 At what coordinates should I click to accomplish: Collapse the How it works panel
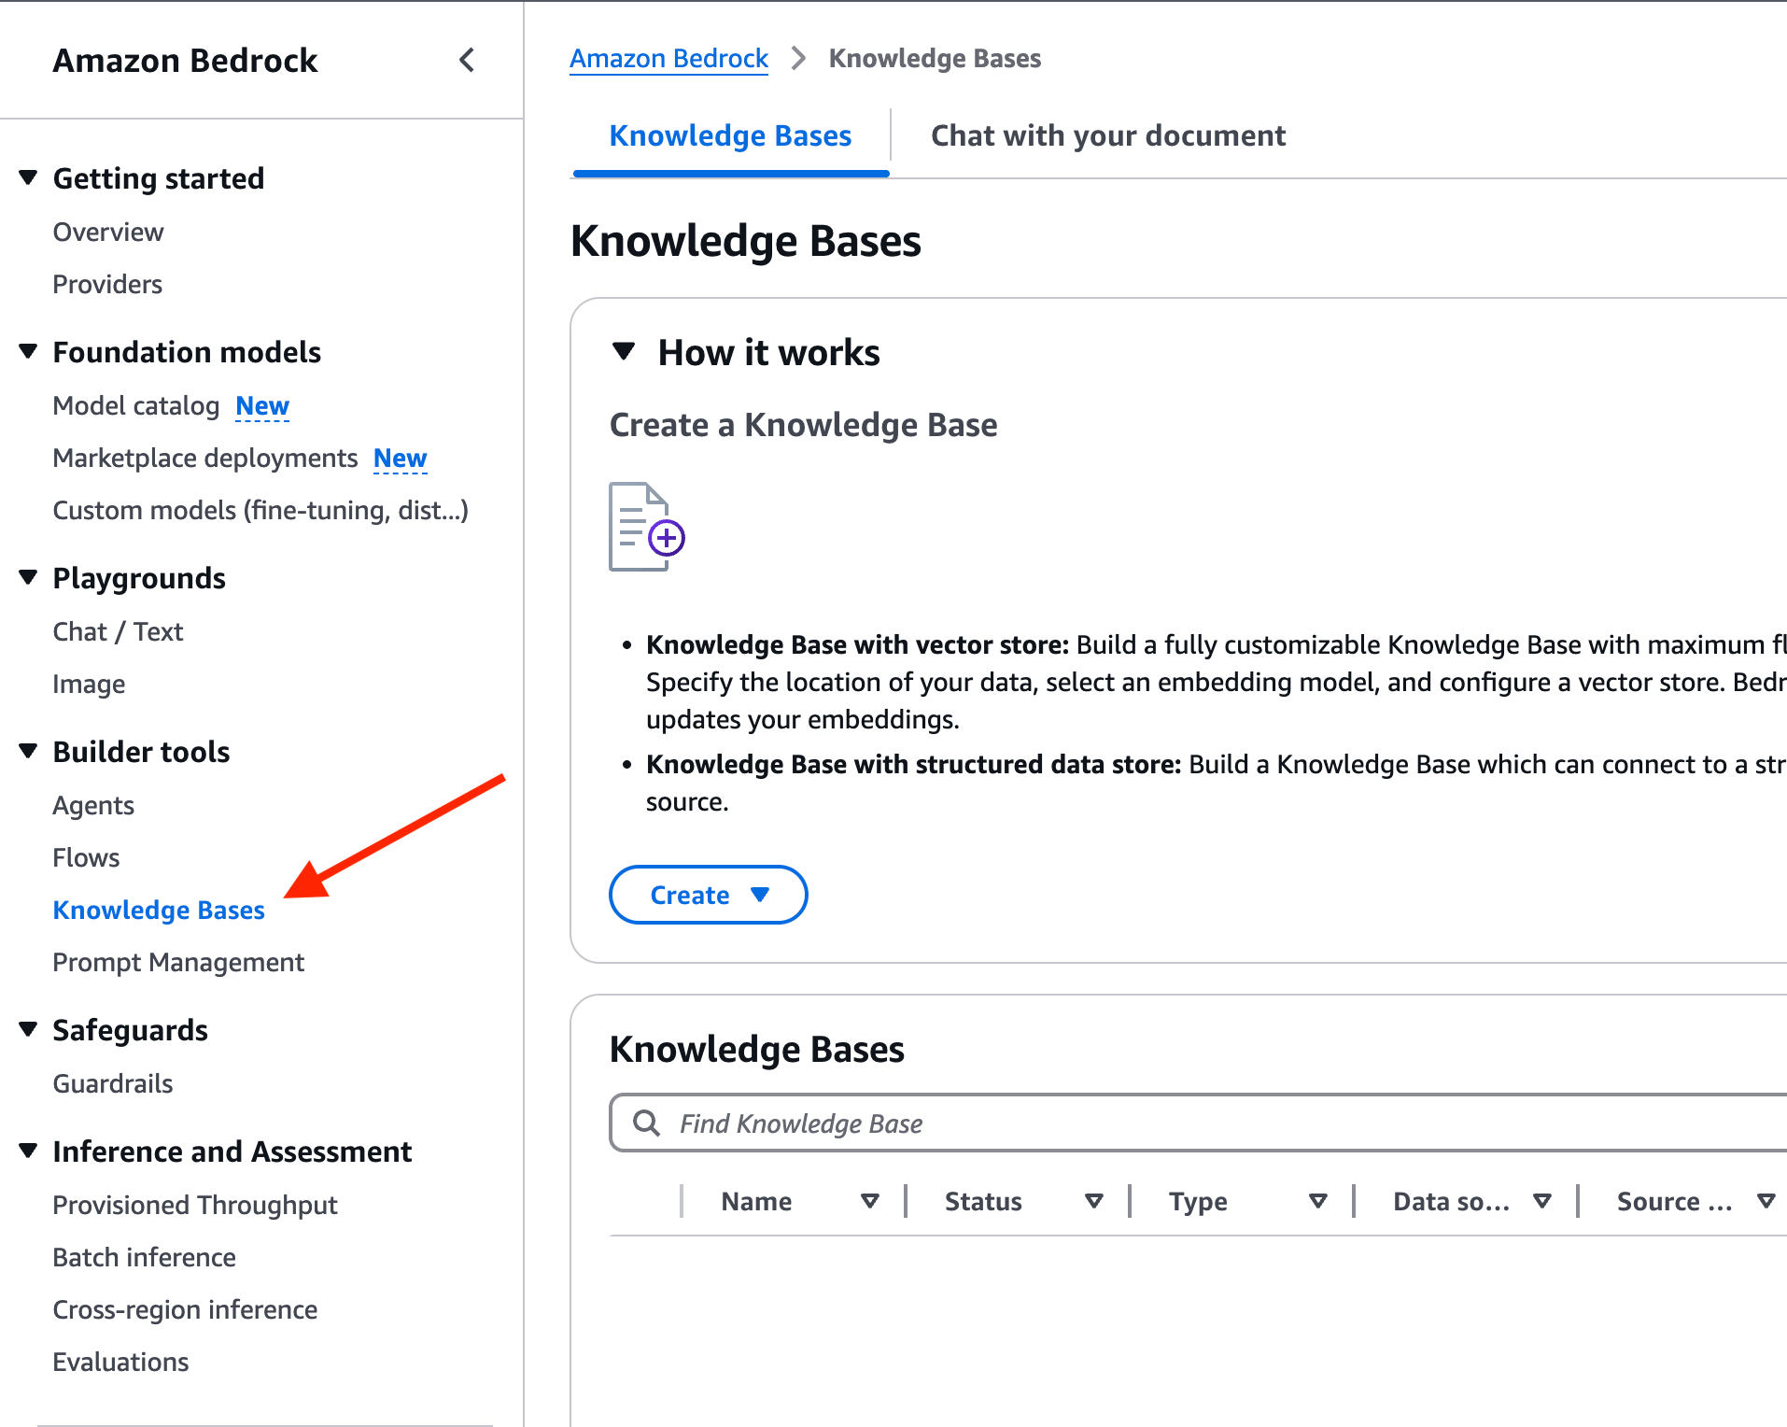click(x=624, y=352)
